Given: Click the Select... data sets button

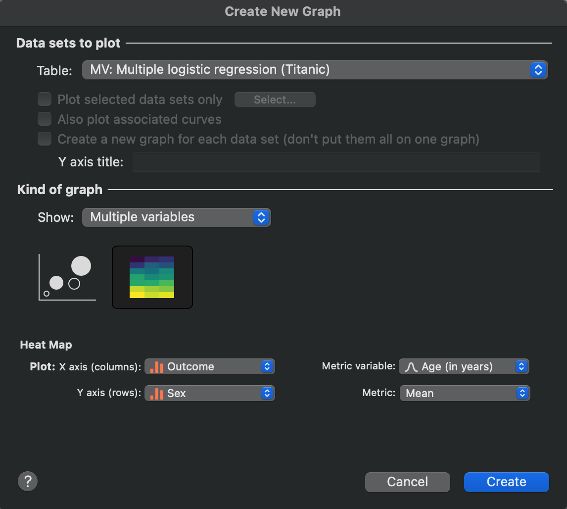Looking at the screenshot, I should [275, 100].
